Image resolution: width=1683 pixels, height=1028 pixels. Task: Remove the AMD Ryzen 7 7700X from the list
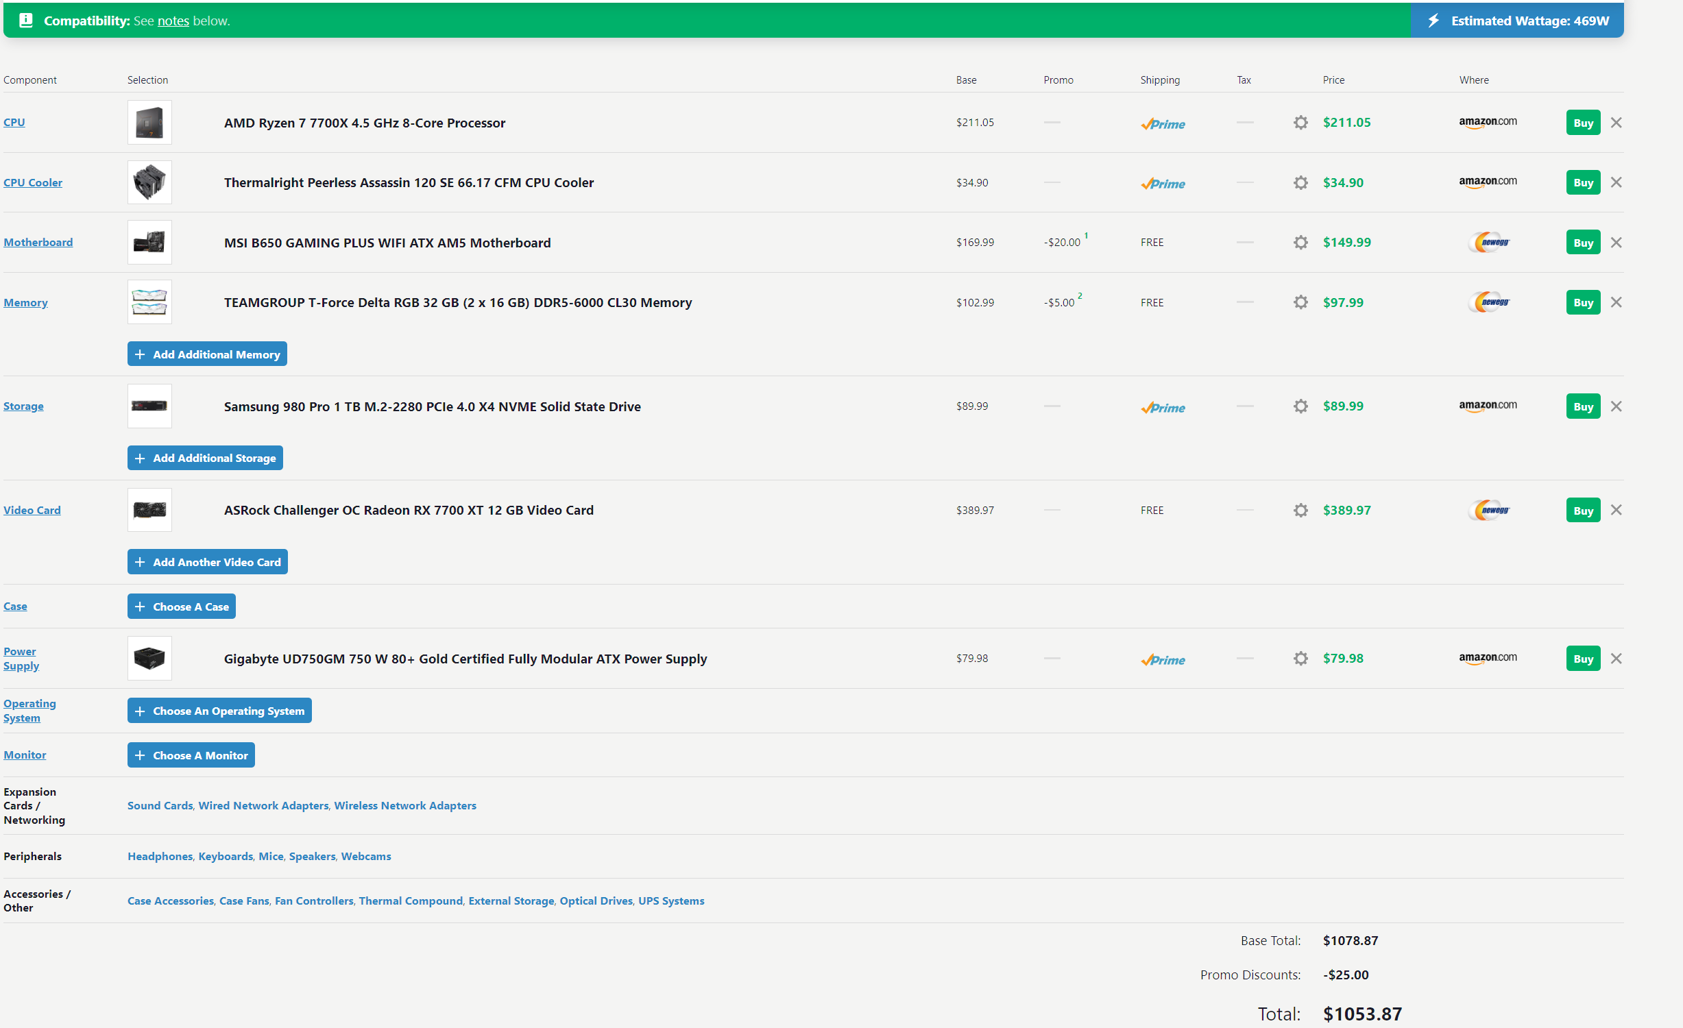tap(1616, 123)
